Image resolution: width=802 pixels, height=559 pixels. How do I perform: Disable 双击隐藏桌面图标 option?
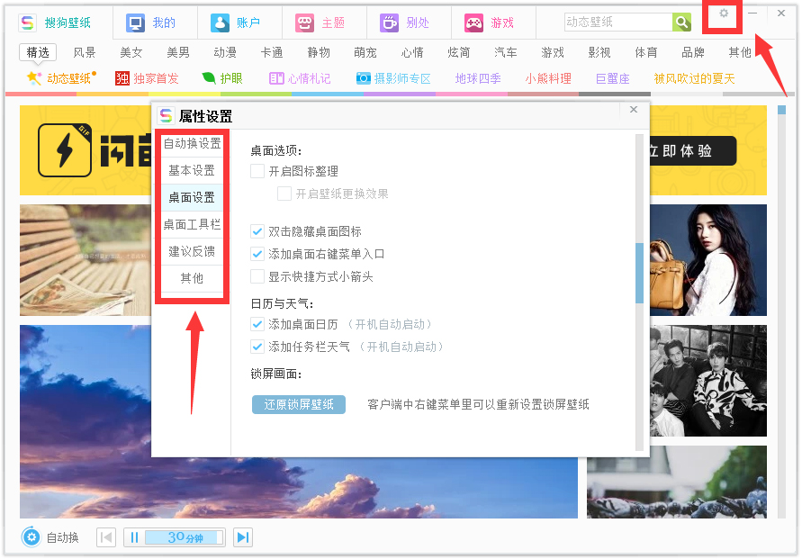(x=257, y=230)
